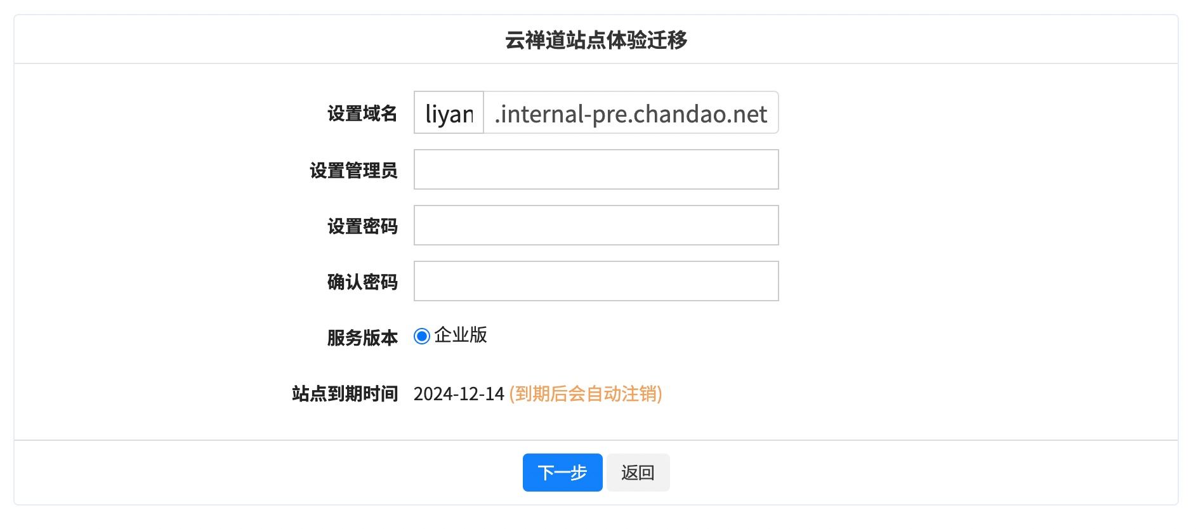1203x529 pixels.
Task: Click into the 确认密码 field
Action: (596, 281)
